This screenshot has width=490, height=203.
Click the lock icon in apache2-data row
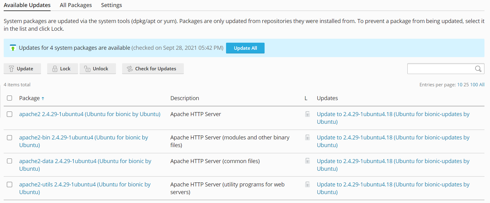coord(307,161)
